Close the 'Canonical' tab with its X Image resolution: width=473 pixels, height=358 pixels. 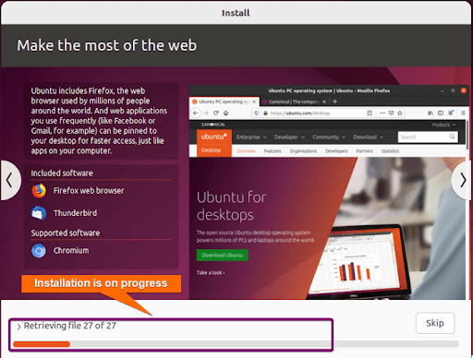click(324, 101)
